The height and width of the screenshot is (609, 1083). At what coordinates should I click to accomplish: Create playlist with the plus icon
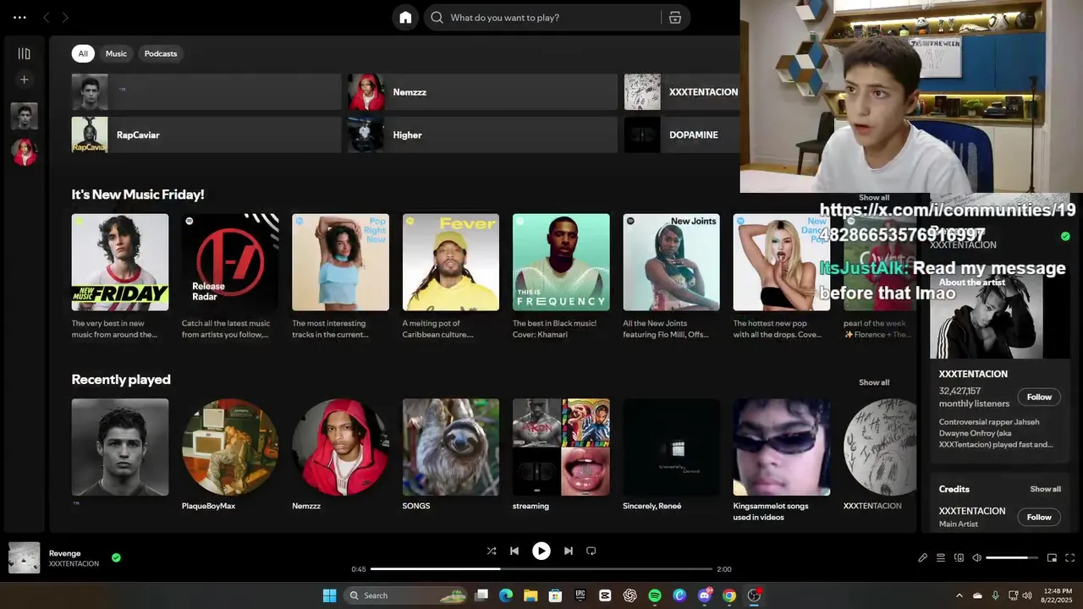coord(24,80)
